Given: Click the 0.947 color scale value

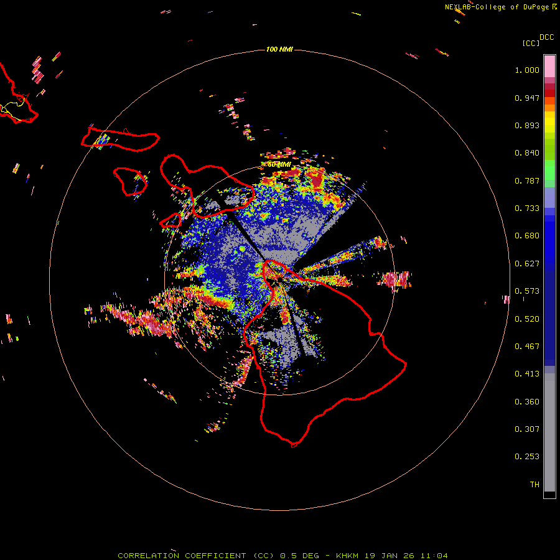Looking at the screenshot, I should tap(527, 98).
